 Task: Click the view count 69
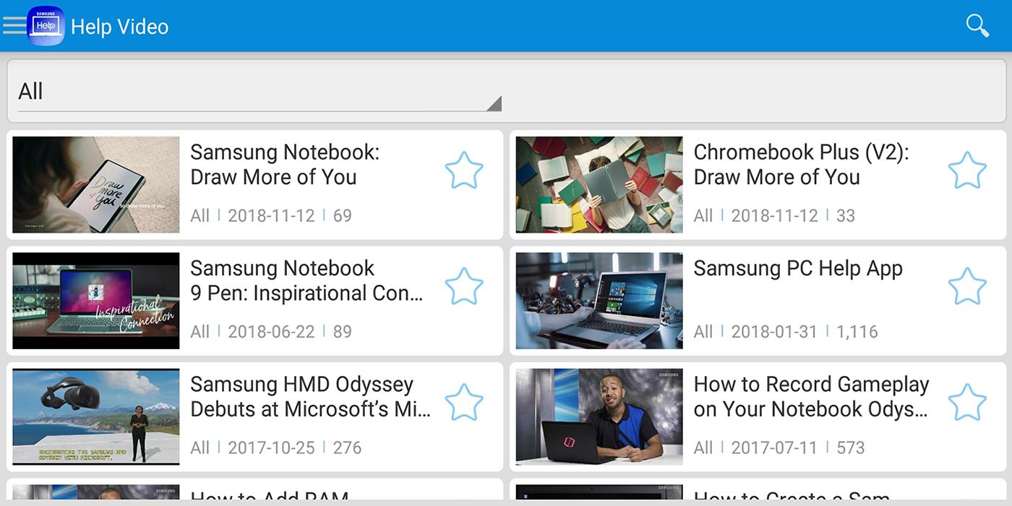click(x=343, y=216)
